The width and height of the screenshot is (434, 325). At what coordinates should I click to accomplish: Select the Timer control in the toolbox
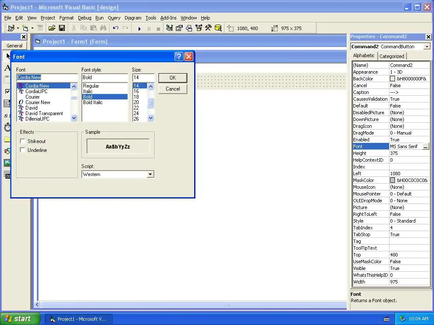(8, 127)
